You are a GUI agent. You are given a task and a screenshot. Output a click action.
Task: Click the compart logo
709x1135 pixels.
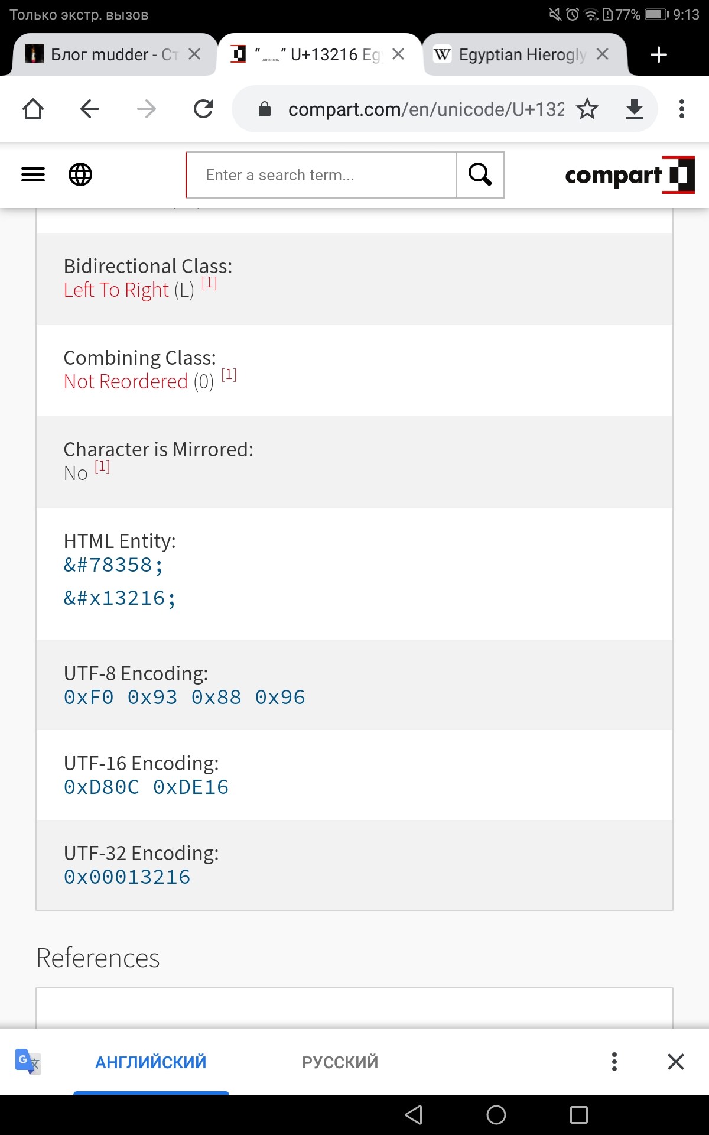tap(630, 175)
